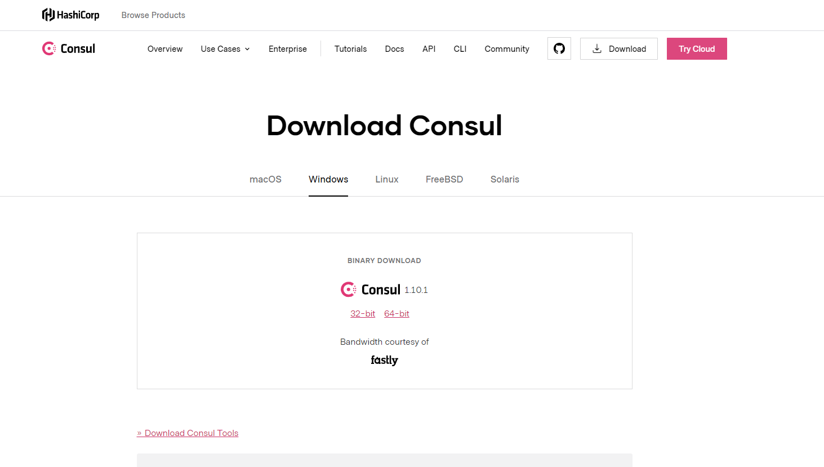Switch to the macOS tab
Viewport: 824px width, 467px height.
coord(265,179)
